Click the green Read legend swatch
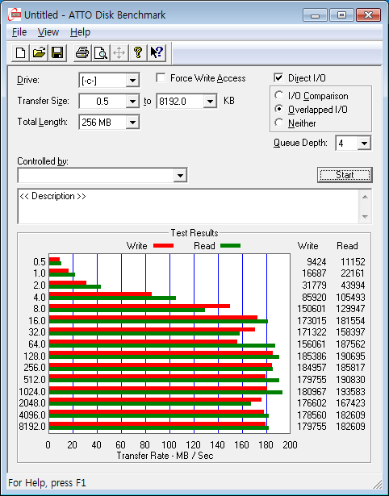Viewport: 389px width, 496px height. (231, 246)
